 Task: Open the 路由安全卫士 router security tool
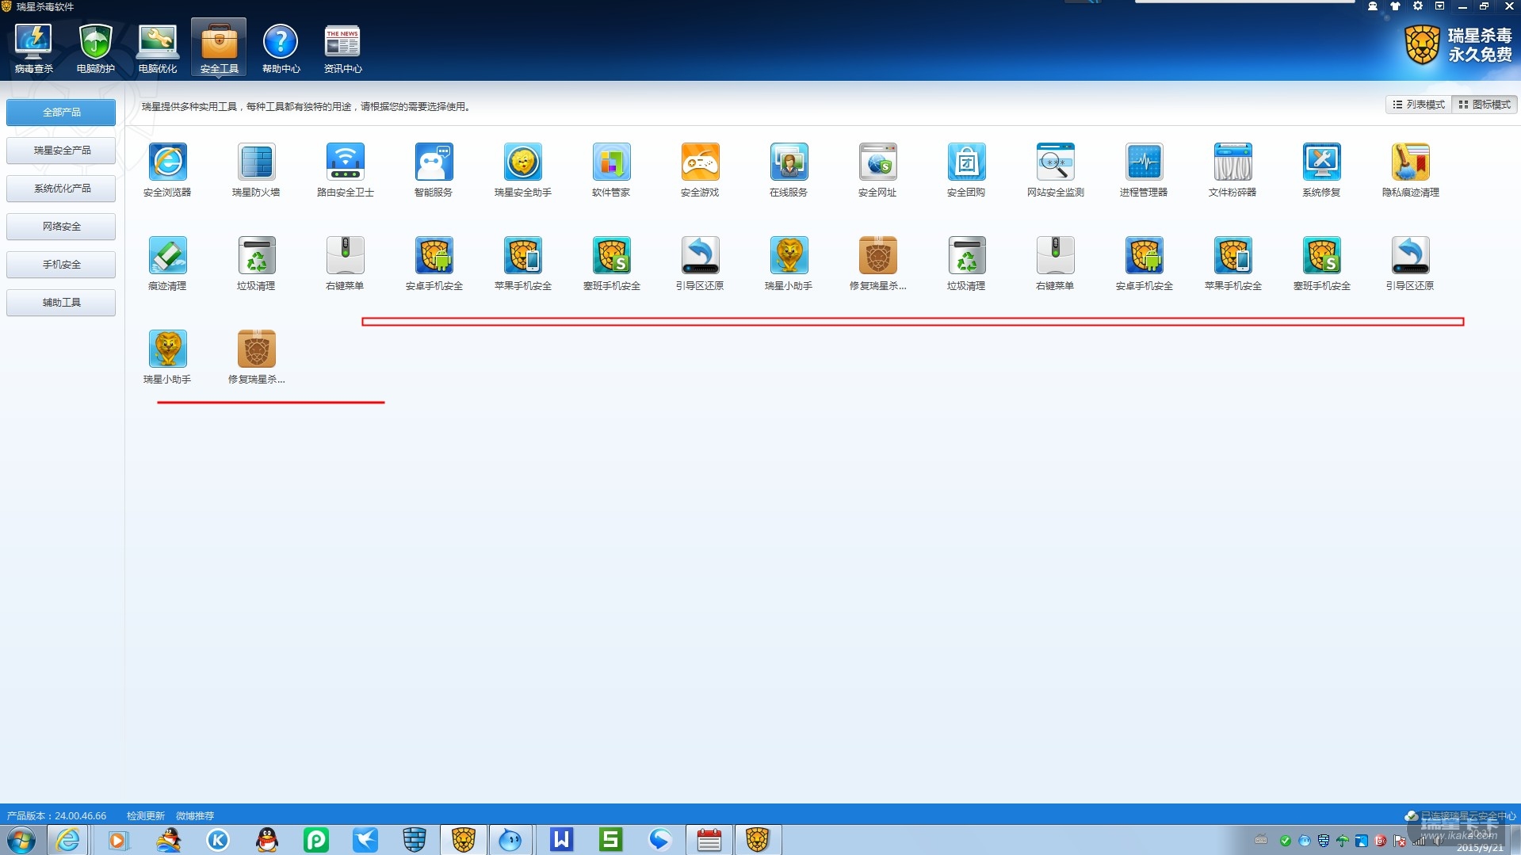point(345,170)
